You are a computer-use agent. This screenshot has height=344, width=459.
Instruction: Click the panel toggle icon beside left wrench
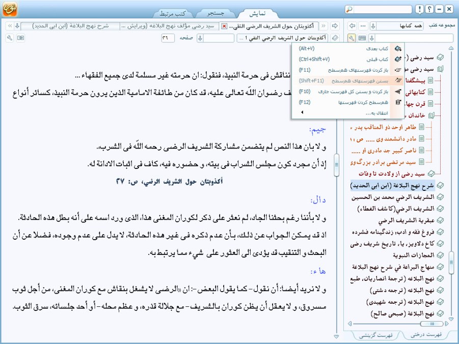(x=20, y=38)
